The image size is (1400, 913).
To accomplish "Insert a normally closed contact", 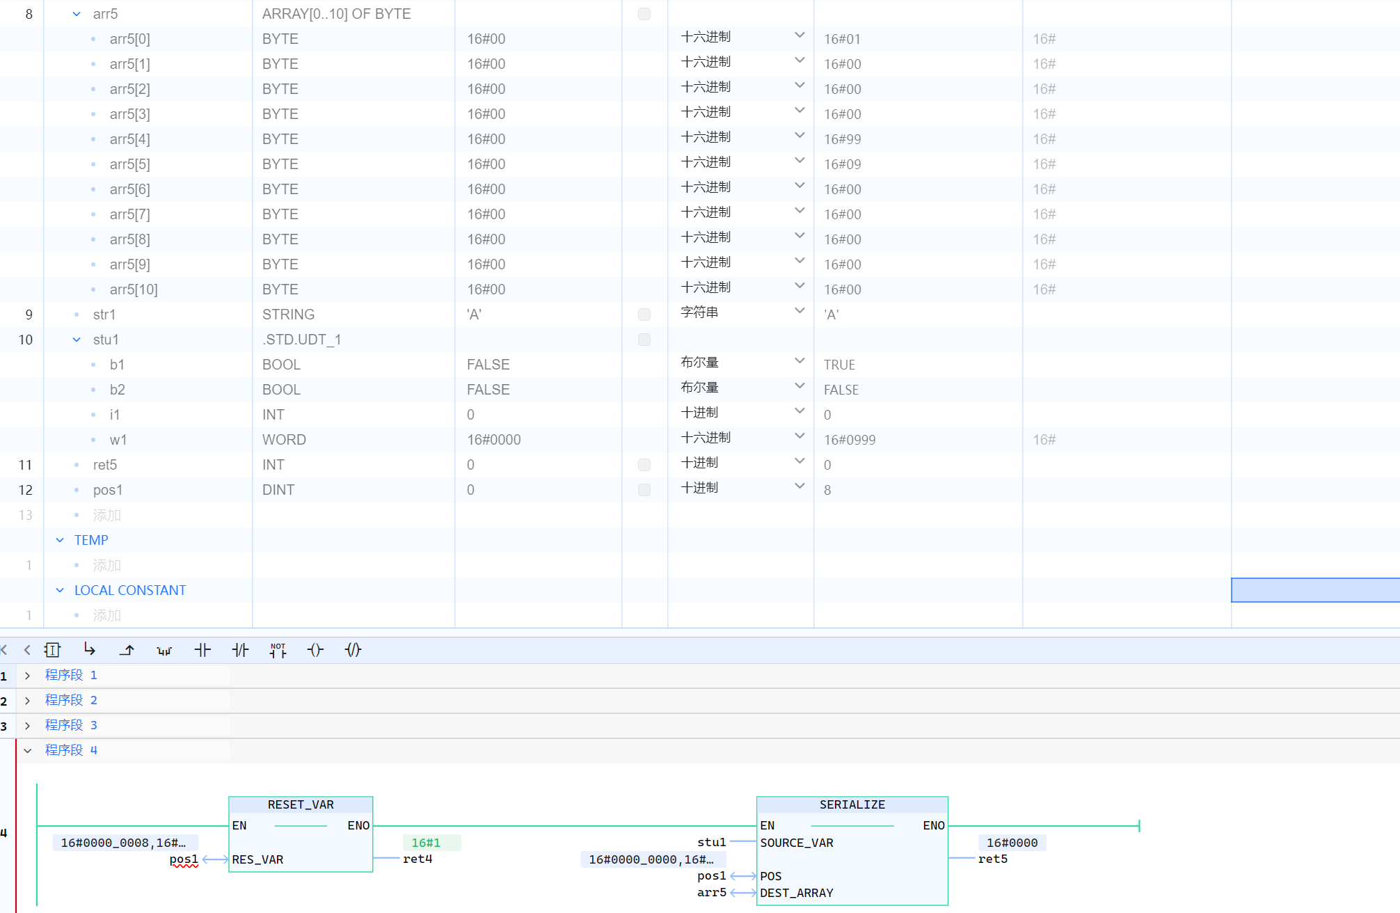I will [x=240, y=650].
